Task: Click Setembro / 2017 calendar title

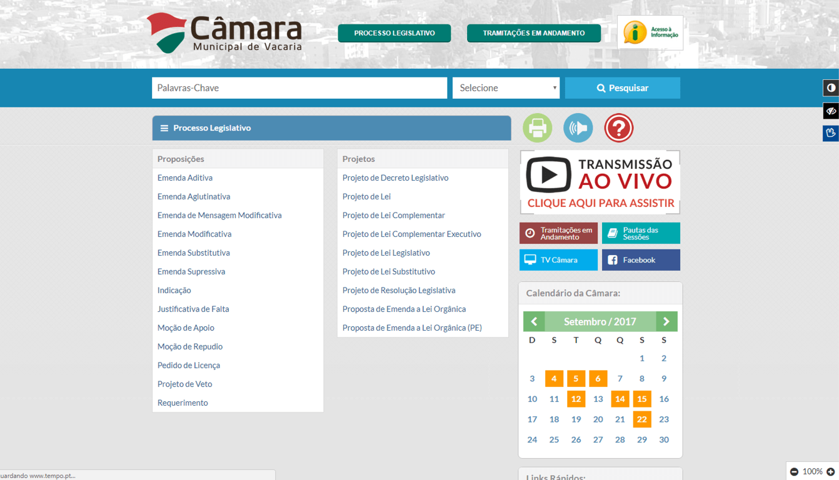Action: (600, 321)
